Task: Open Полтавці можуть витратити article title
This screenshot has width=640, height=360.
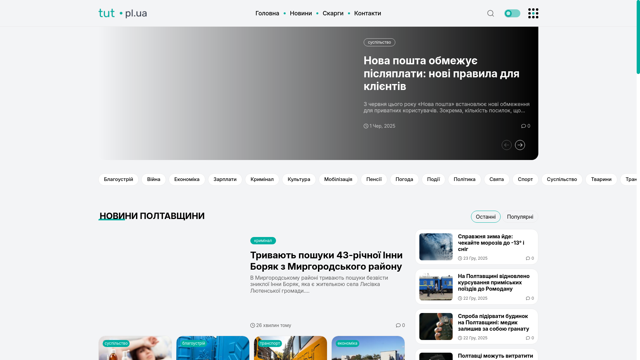Action: click(x=495, y=356)
